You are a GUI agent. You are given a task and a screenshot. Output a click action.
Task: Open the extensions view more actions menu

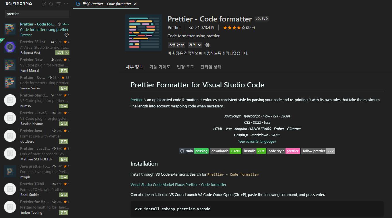tap(66, 4)
